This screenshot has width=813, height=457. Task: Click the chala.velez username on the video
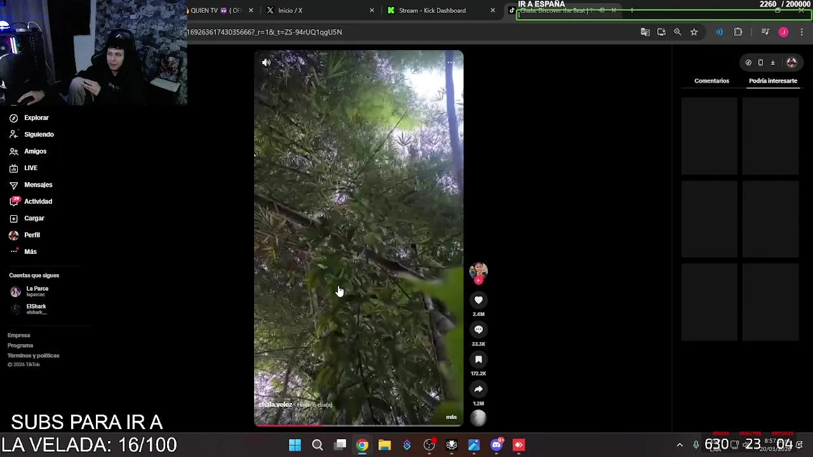point(275,404)
